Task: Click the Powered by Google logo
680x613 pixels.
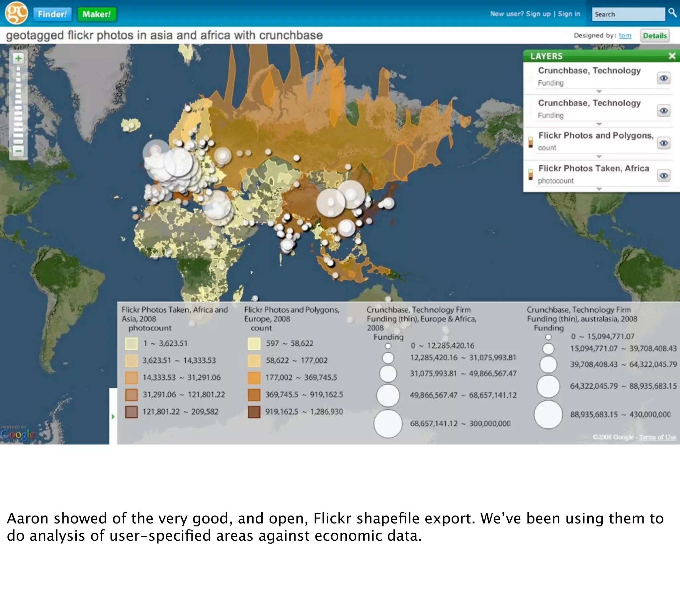Action: coord(18,433)
